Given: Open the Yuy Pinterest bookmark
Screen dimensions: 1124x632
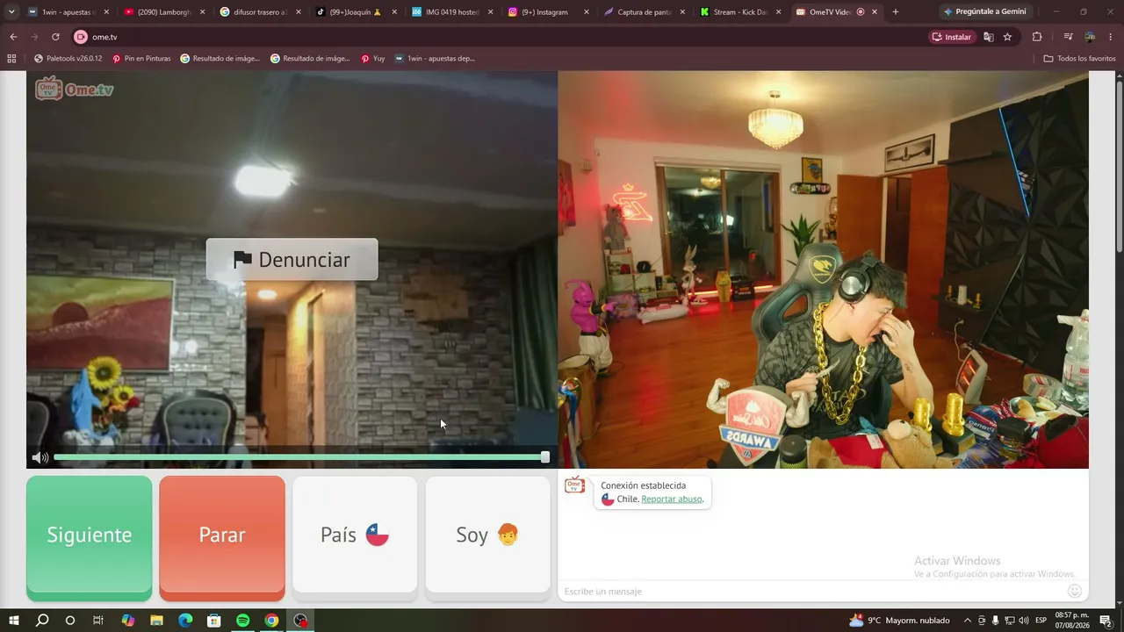Looking at the screenshot, I should click(x=373, y=59).
